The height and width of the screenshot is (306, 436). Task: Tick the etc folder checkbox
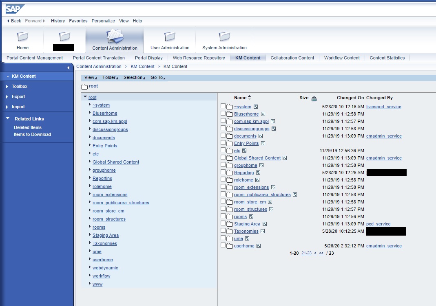pyautogui.click(x=223, y=150)
